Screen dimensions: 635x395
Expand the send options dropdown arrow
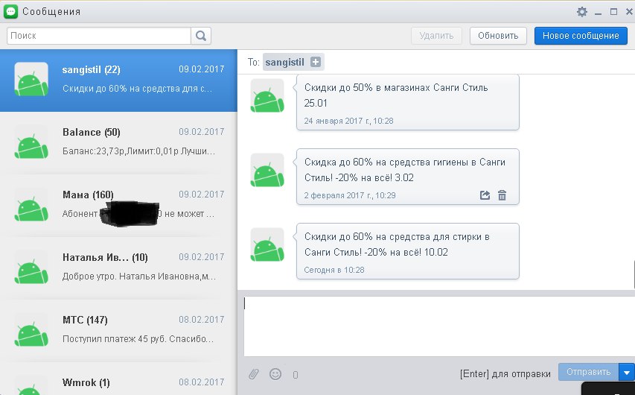tap(627, 372)
